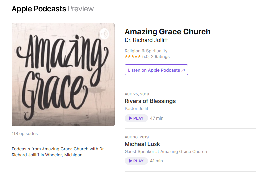Click the '47 min' duration

(156, 118)
